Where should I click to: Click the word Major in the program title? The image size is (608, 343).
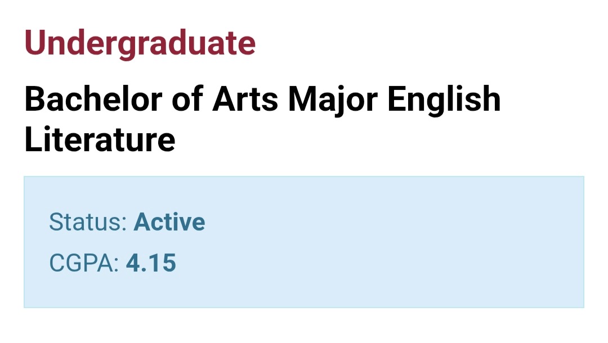point(333,101)
